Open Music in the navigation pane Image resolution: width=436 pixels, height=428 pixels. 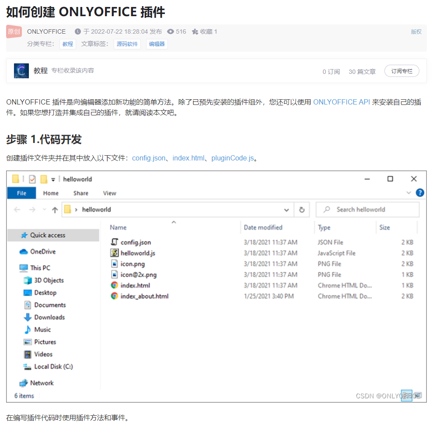coord(37,330)
